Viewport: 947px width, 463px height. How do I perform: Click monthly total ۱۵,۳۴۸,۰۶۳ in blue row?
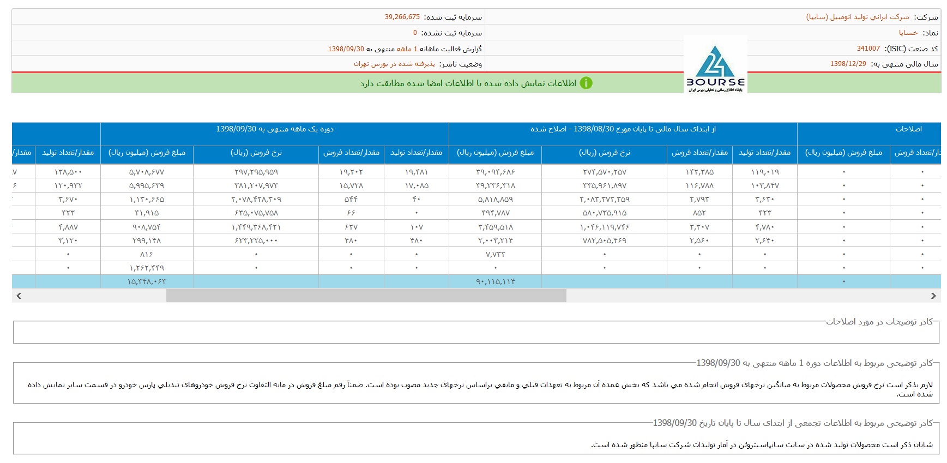[147, 281]
